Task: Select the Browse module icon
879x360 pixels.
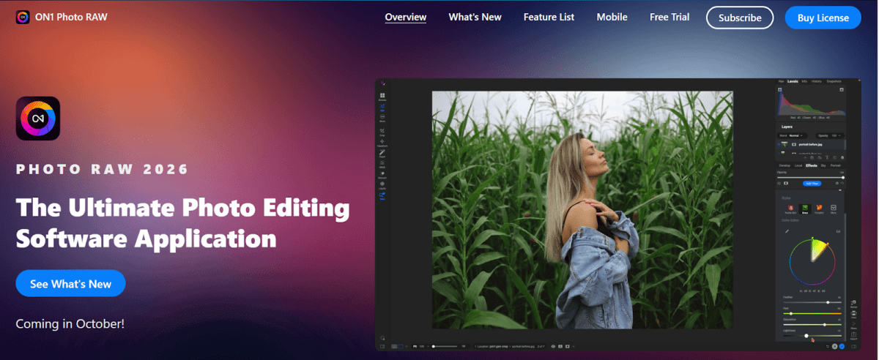Action: tap(382, 95)
